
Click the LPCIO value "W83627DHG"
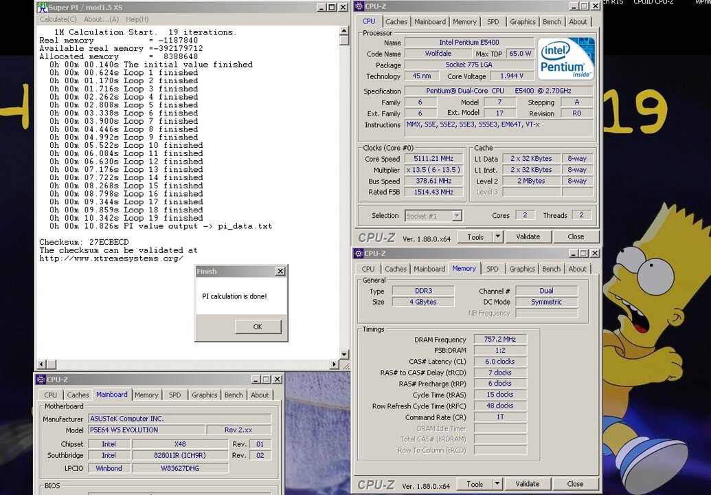(x=179, y=468)
